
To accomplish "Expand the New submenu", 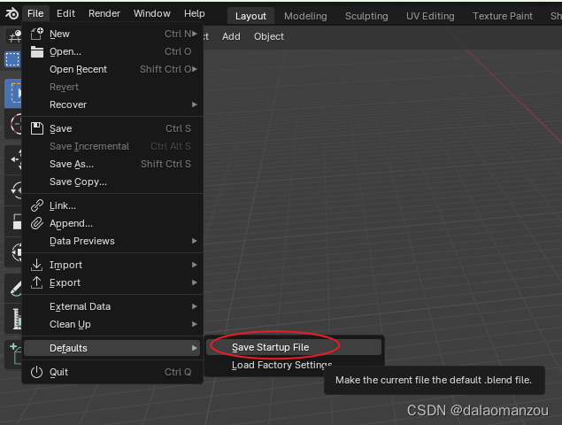I will point(112,34).
